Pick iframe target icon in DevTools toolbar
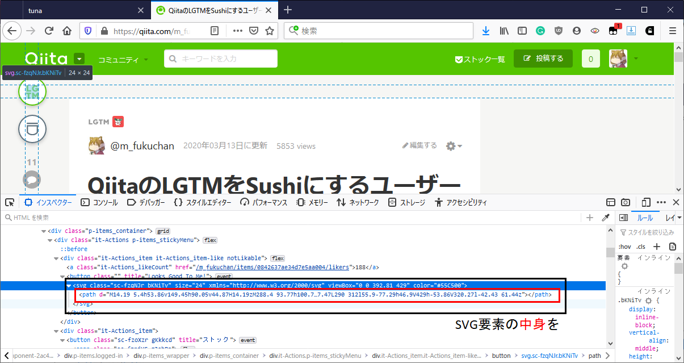Screen dimensions: 684x363 click(611, 202)
